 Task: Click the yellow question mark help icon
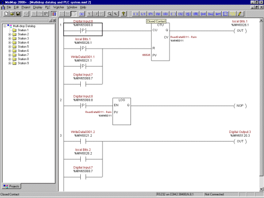click(124, 14)
